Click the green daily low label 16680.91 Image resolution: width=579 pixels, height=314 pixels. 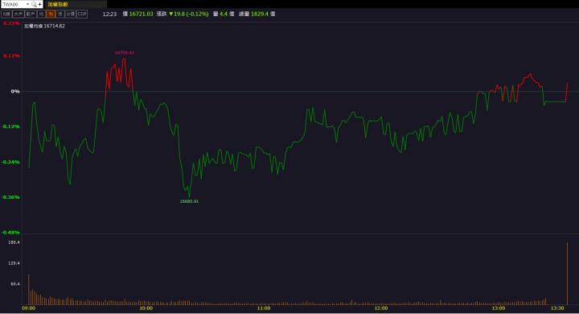(x=189, y=201)
